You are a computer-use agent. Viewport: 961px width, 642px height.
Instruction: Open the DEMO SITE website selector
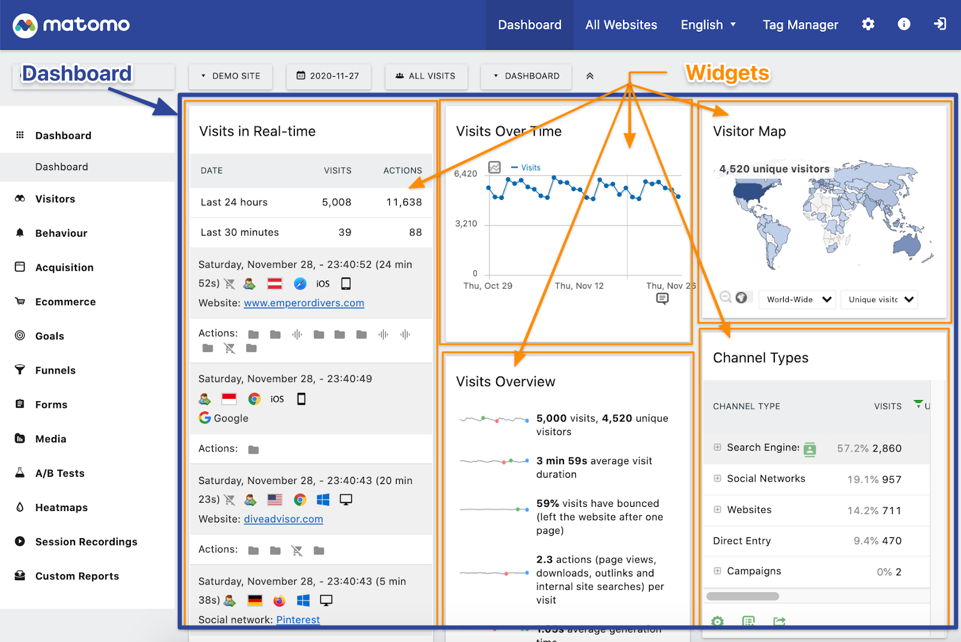231,76
